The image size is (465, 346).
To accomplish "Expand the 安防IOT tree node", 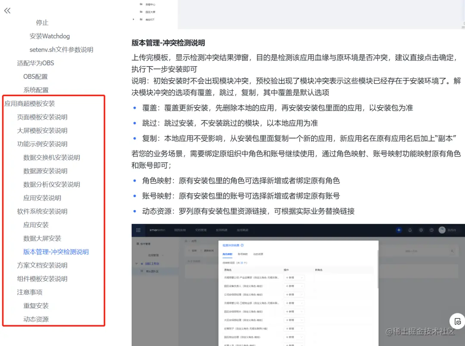I will point(133,19).
